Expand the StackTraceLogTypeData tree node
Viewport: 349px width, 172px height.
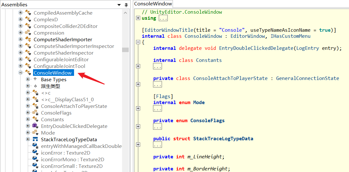click(x=28, y=139)
